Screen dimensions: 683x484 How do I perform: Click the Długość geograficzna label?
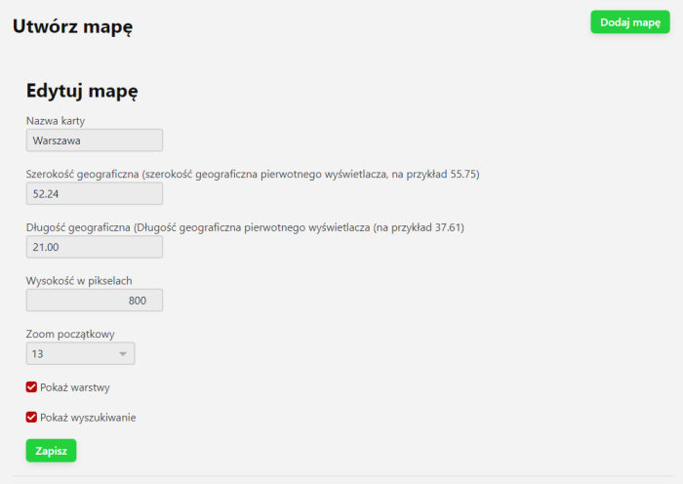[x=78, y=227]
